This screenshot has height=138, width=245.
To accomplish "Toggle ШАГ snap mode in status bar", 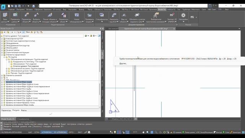I will (x=30, y=132).
